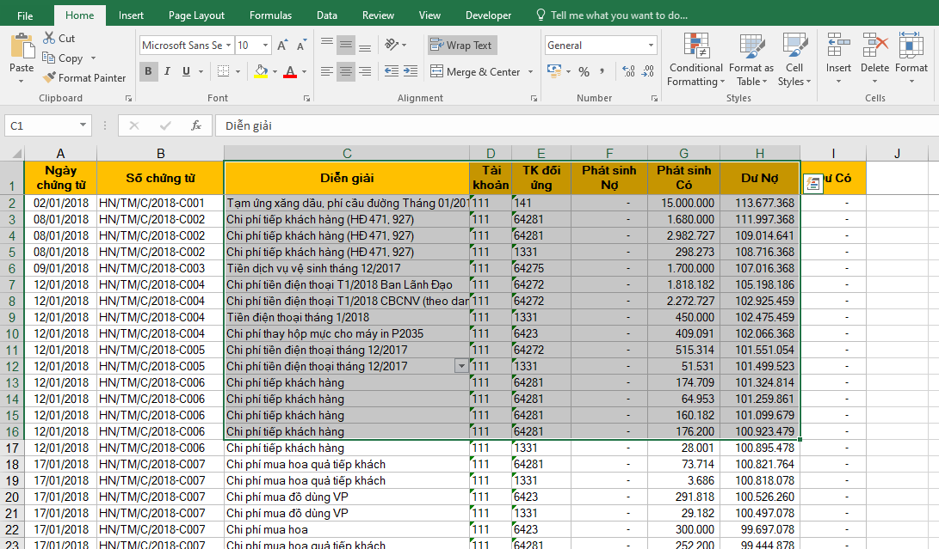This screenshot has width=939, height=549.
Task: Click the Increase Indent icon
Action: tap(410, 71)
